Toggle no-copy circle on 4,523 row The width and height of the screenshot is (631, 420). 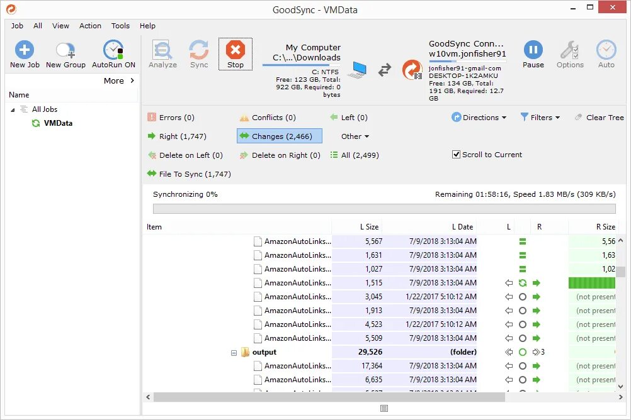click(x=522, y=324)
